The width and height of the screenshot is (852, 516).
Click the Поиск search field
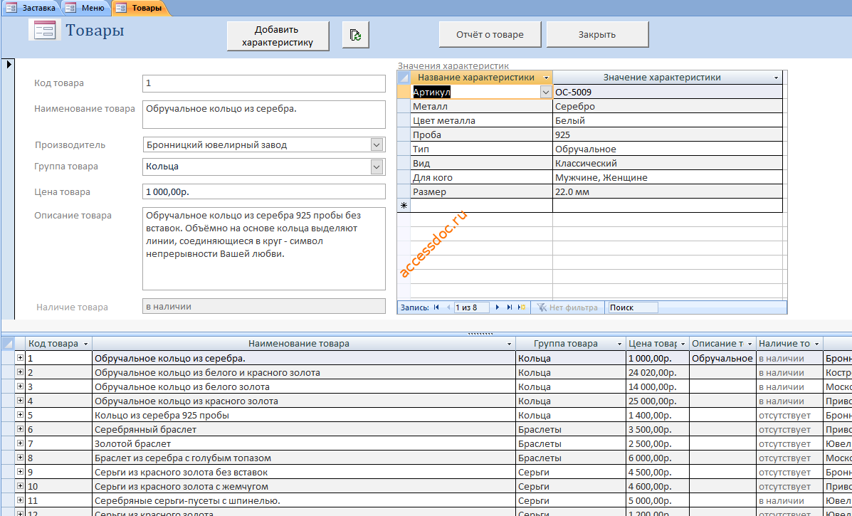(x=633, y=307)
